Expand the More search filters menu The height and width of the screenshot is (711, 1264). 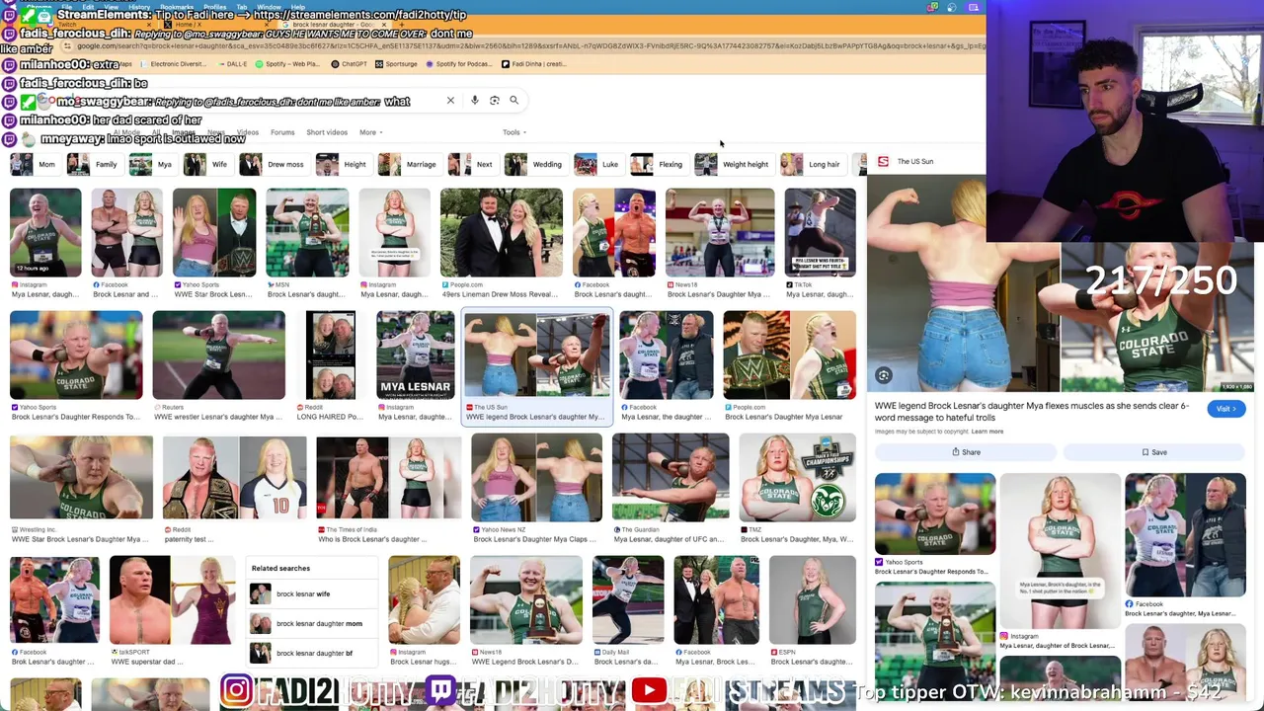tap(370, 132)
